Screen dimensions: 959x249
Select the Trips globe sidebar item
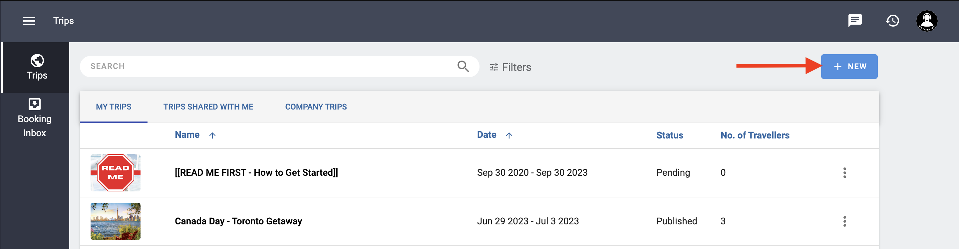(37, 67)
